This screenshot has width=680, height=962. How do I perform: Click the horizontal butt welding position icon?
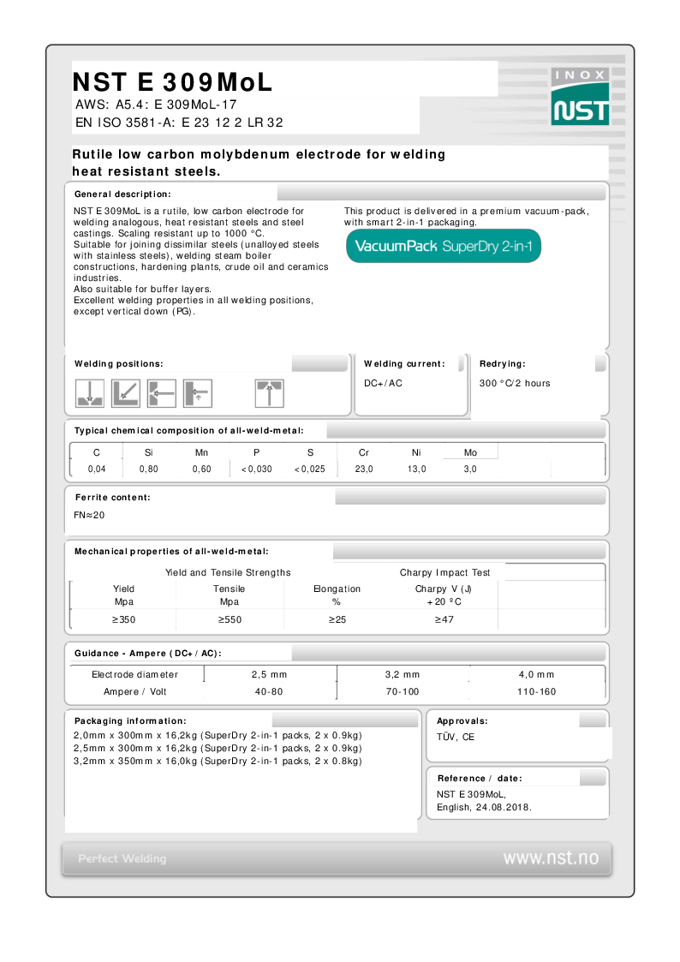coord(162,393)
